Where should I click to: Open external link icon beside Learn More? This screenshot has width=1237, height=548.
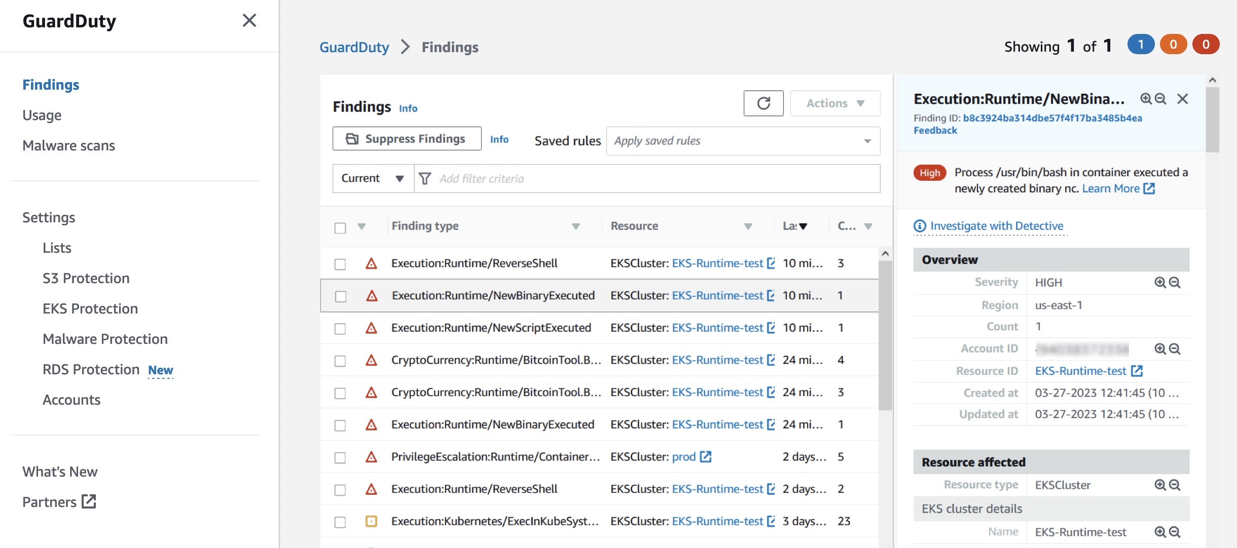pos(1149,188)
